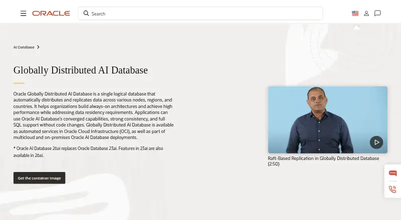Click the Raft-Based Replication video caption
Image resolution: width=401 pixels, height=220 pixels.
323,161
